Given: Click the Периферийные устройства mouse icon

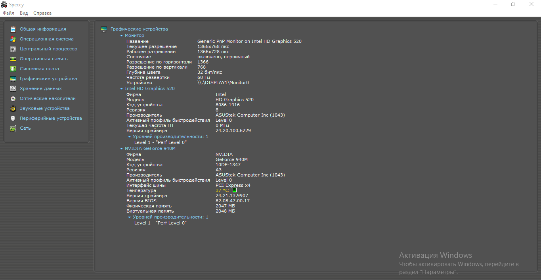Looking at the screenshot, I should tap(13, 118).
